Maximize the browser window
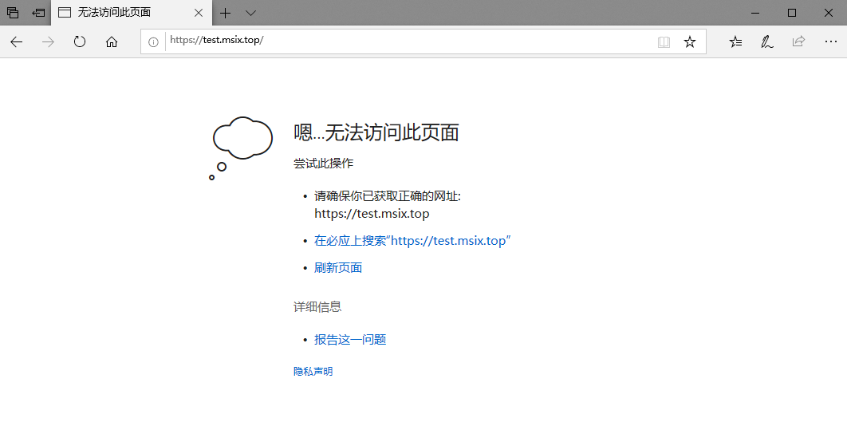 (x=792, y=13)
